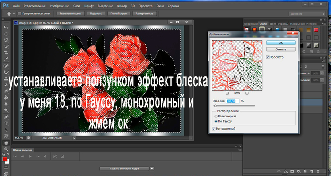The height and width of the screenshot is (176, 331).
Task: Toggle the Монохромный checkbox
Action: (x=214, y=129)
